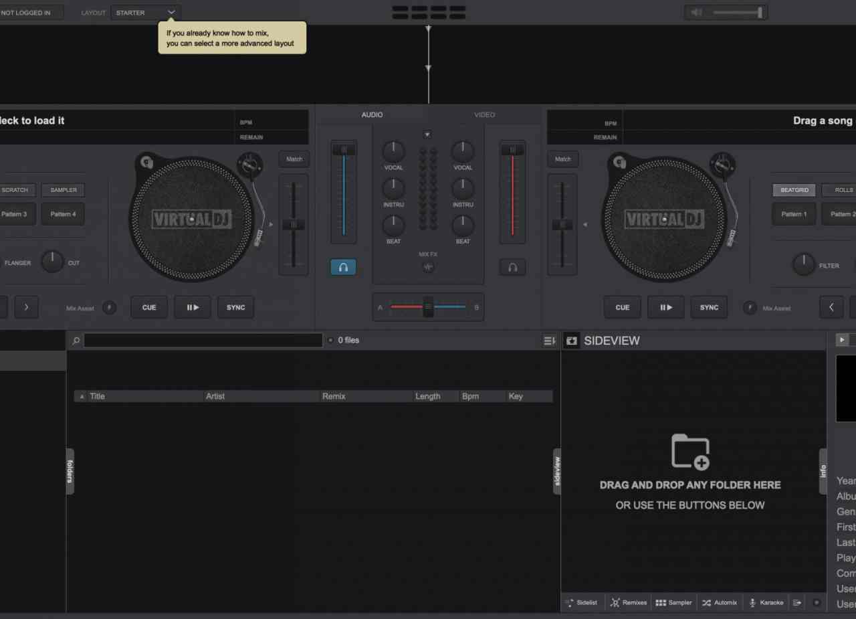
Task: Toggle the right deck SYNC button
Action: click(x=709, y=307)
